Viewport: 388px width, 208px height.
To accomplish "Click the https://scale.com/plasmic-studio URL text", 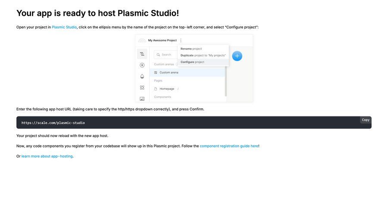I will click(x=53, y=122).
